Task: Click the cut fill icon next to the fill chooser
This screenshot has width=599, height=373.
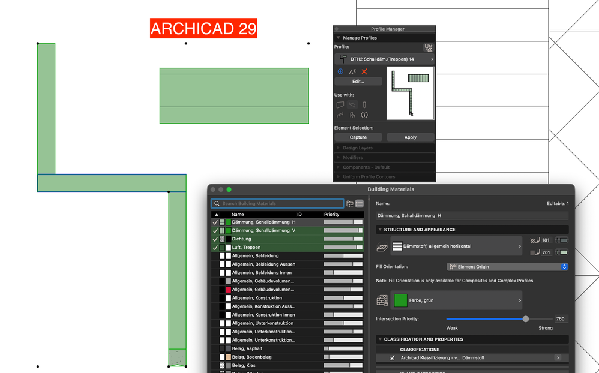Action: coord(382,247)
